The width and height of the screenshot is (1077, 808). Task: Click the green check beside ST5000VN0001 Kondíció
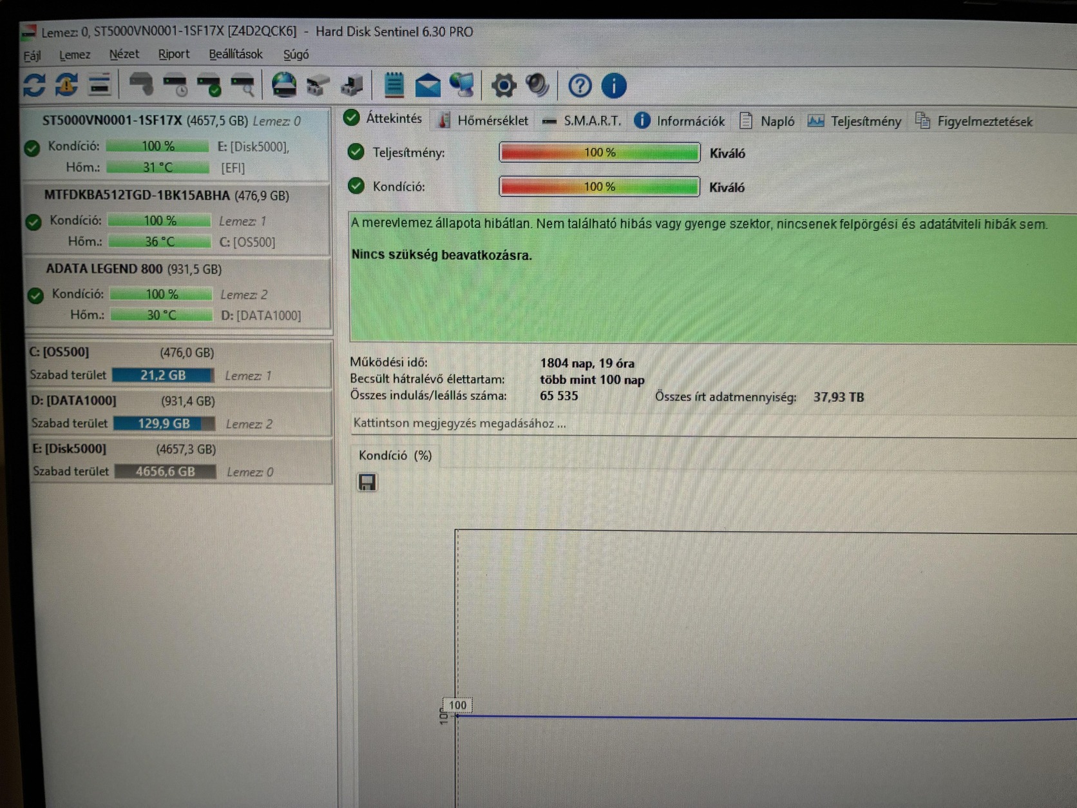click(x=32, y=148)
